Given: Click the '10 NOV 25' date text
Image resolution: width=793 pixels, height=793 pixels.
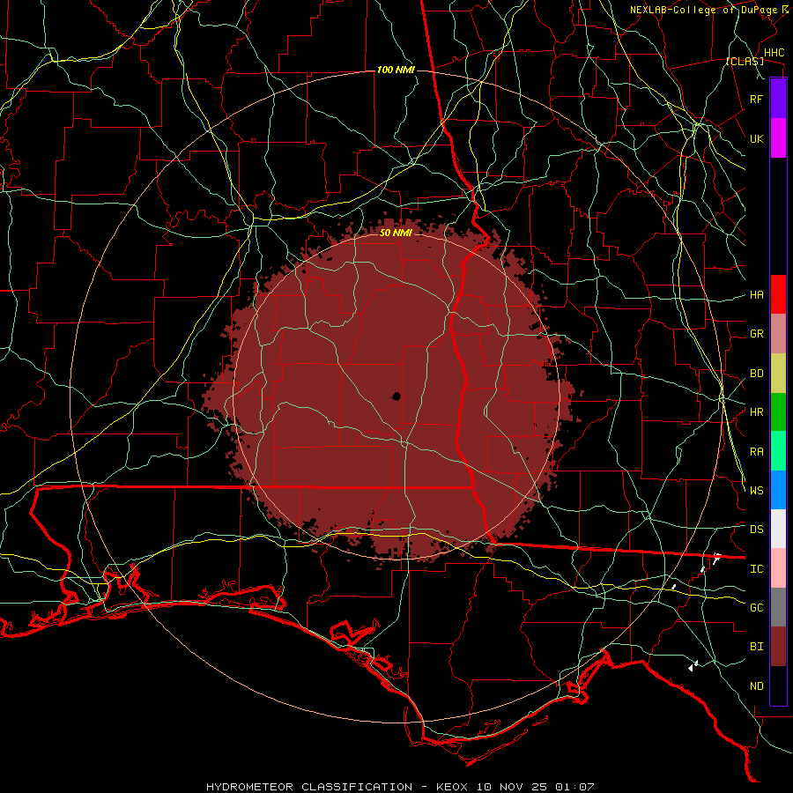Looking at the screenshot, I should coord(512,787).
